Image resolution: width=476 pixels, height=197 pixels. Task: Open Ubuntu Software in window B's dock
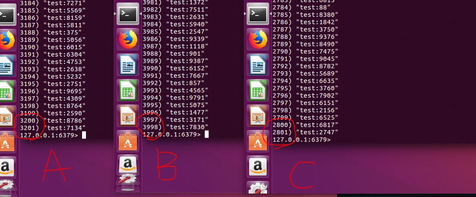tap(128, 141)
